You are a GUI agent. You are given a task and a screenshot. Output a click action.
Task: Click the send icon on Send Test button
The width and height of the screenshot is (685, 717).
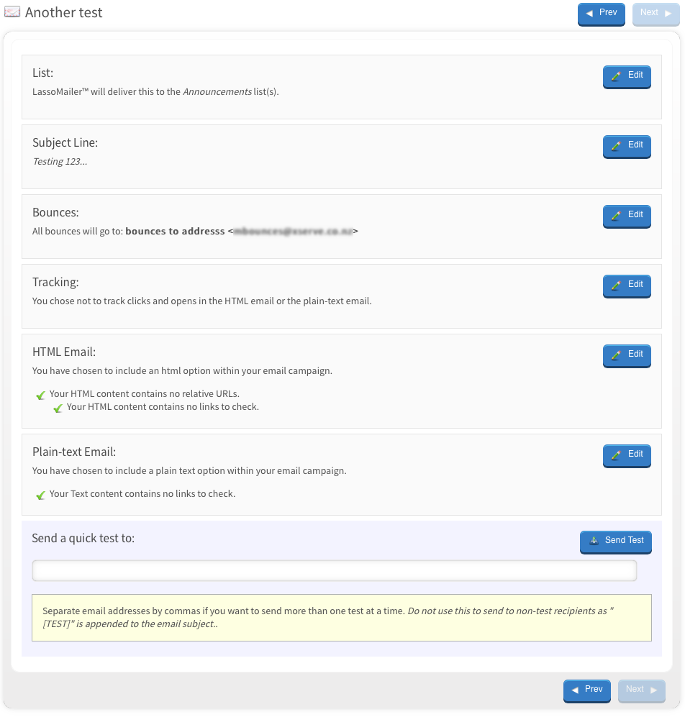pyautogui.click(x=594, y=541)
